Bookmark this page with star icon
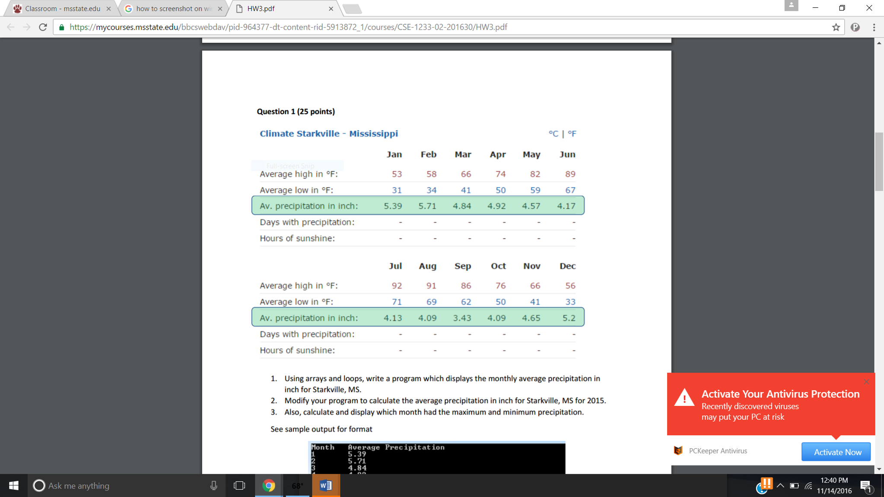Viewport: 884px width, 497px height. 836,27
